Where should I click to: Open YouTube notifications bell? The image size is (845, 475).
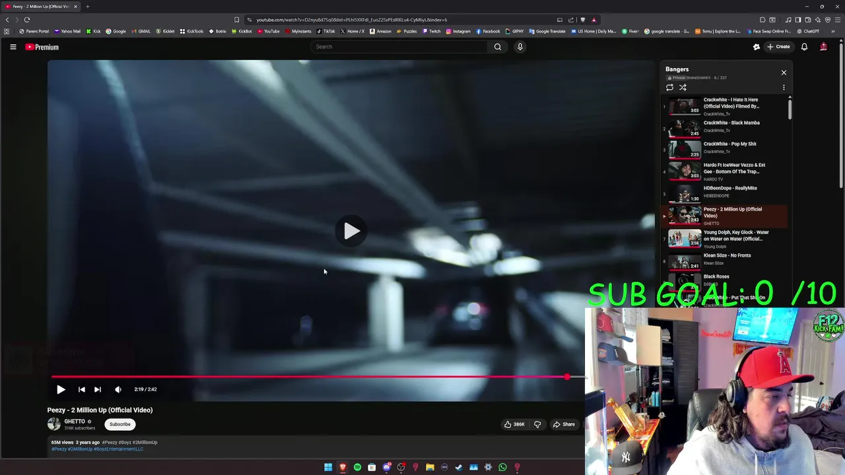tap(804, 47)
